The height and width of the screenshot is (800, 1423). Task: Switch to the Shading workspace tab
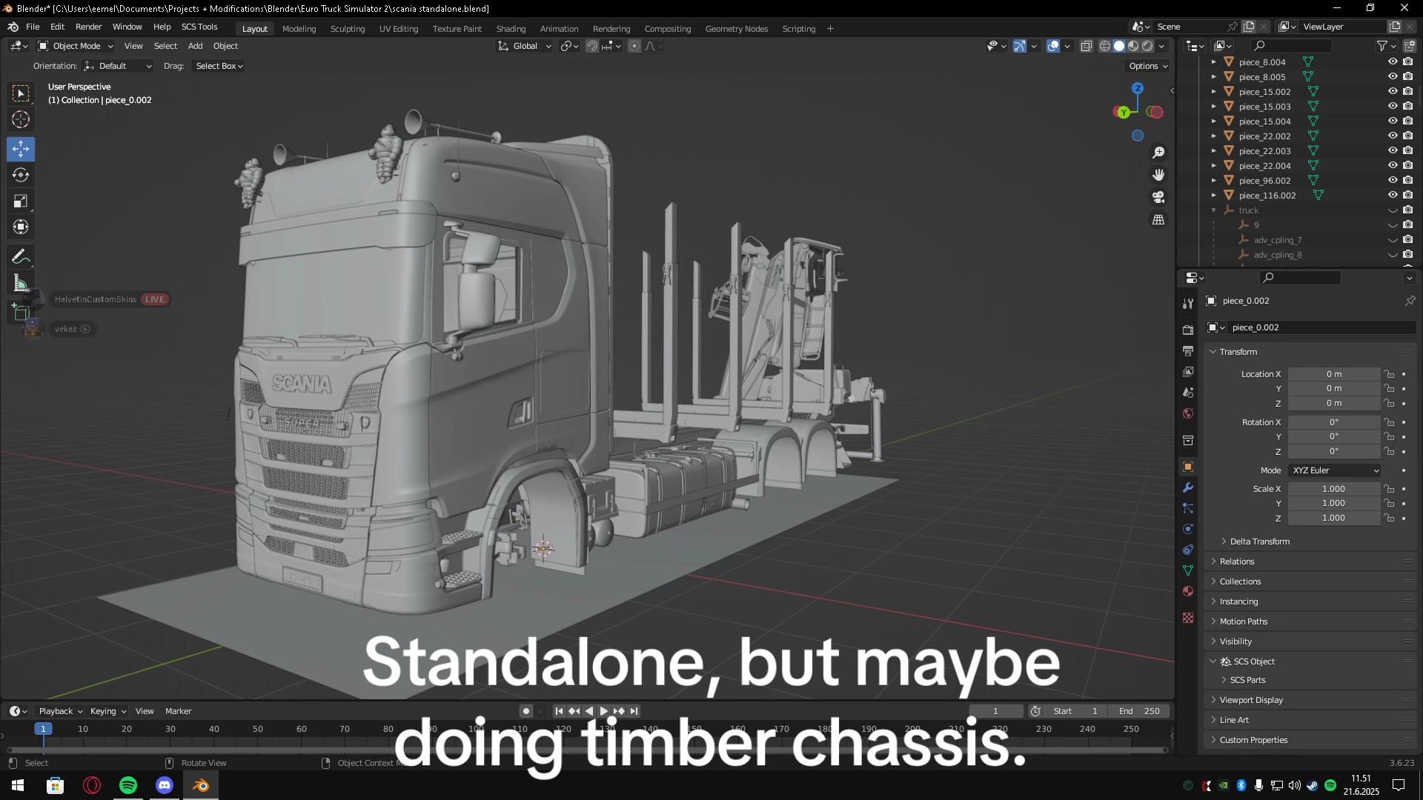click(x=511, y=29)
